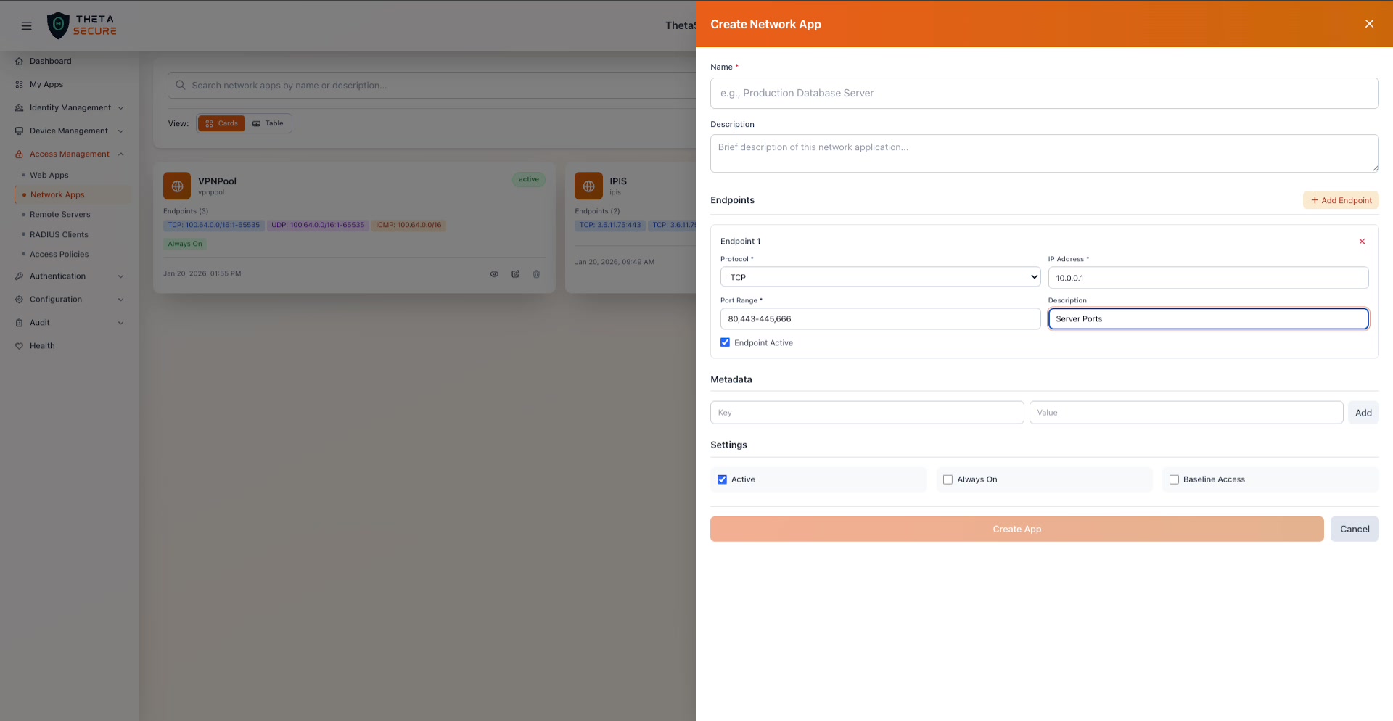Delete VPNPool using the trash icon
This screenshot has height=721, width=1393.
point(536,273)
